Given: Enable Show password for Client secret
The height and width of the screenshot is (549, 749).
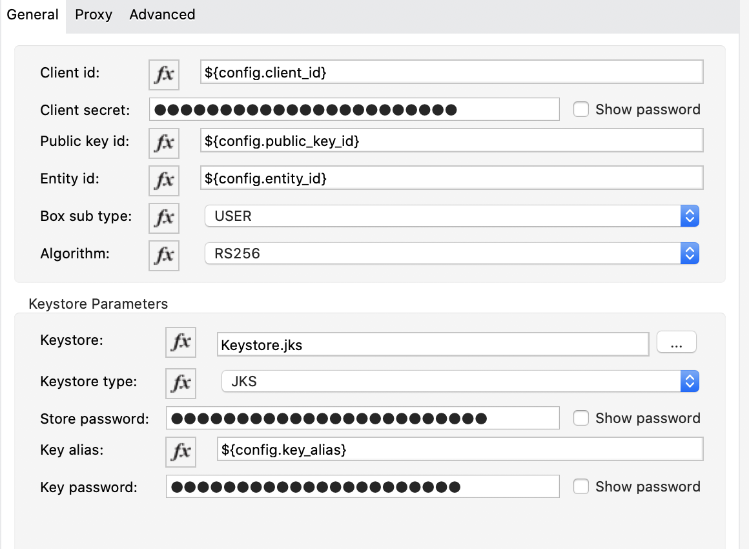Looking at the screenshot, I should point(581,110).
